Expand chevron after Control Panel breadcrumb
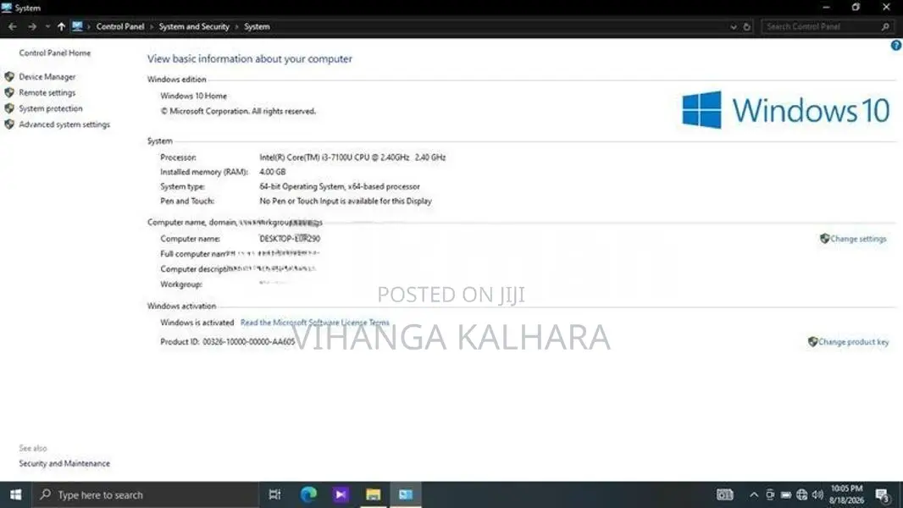Screen dimensions: 903x508 (x=152, y=26)
